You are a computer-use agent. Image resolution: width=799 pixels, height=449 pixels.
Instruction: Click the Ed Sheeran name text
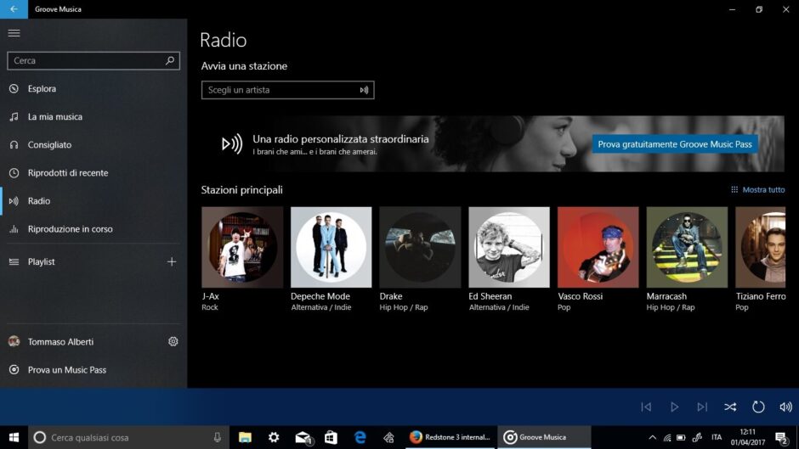(x=490, y=296)
